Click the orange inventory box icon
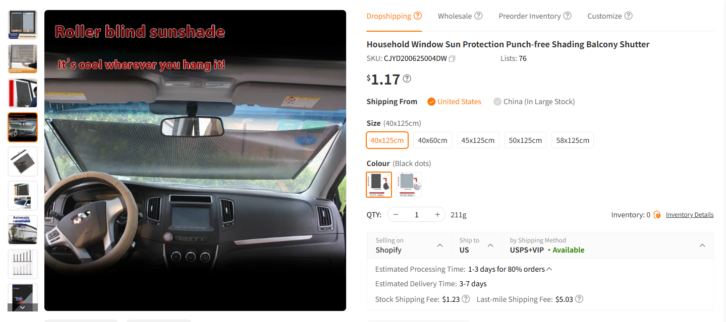The height and width of the screenshot is (322, 726). (657, 214)
